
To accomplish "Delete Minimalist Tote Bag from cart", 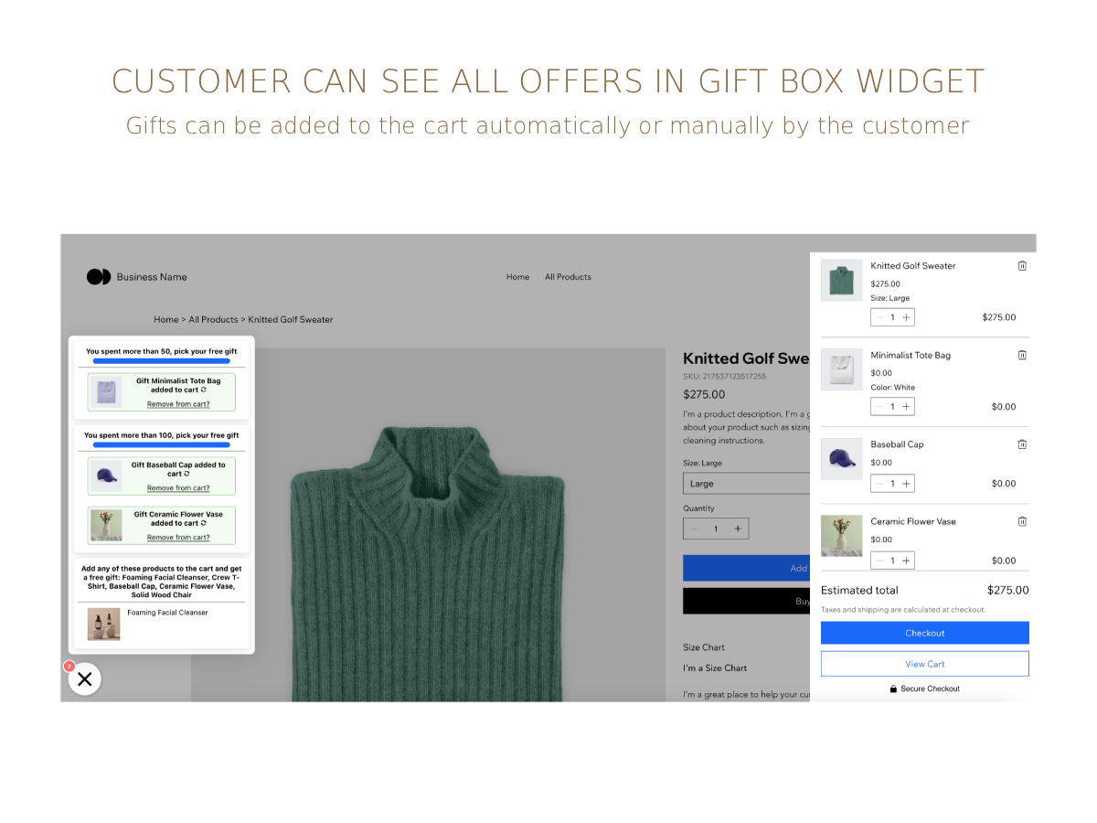I will 1022,355.
